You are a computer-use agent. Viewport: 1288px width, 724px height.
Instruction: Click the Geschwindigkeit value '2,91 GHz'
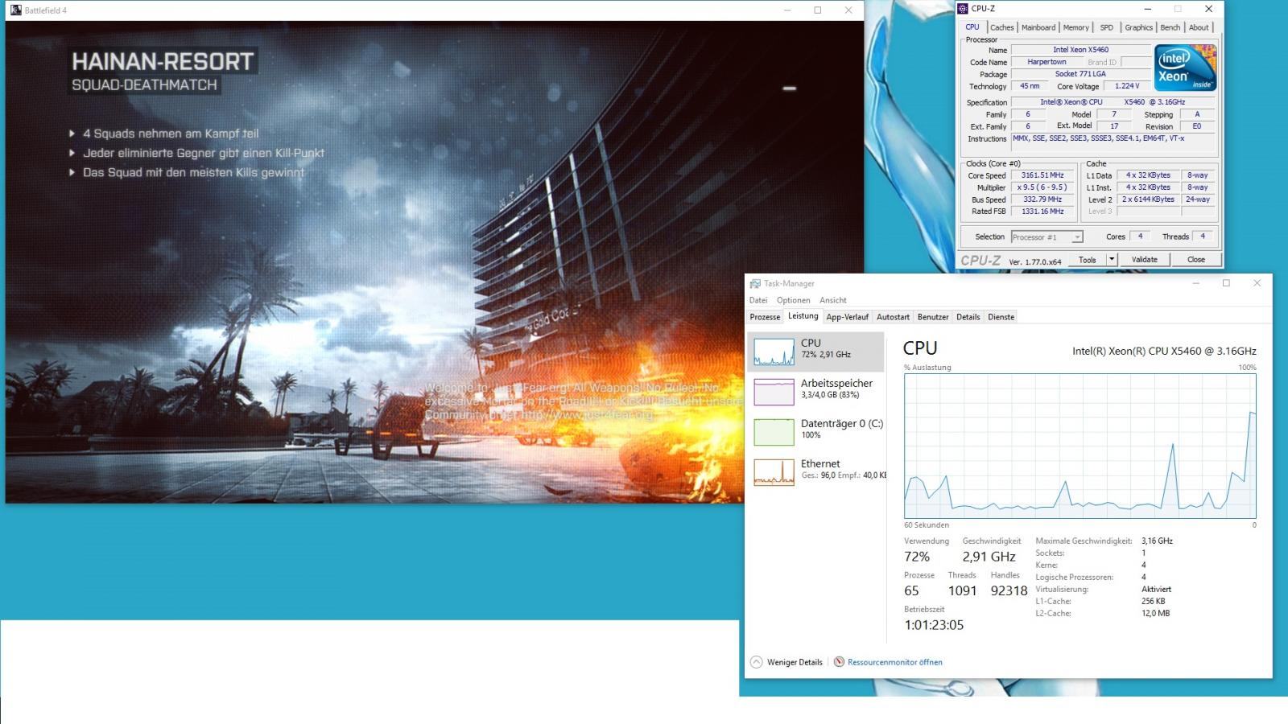point(989,557)
